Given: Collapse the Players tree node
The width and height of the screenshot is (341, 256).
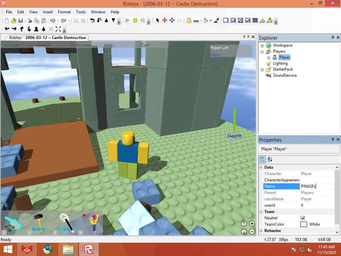Looking at the screenshot, I should tap(262, 52).
